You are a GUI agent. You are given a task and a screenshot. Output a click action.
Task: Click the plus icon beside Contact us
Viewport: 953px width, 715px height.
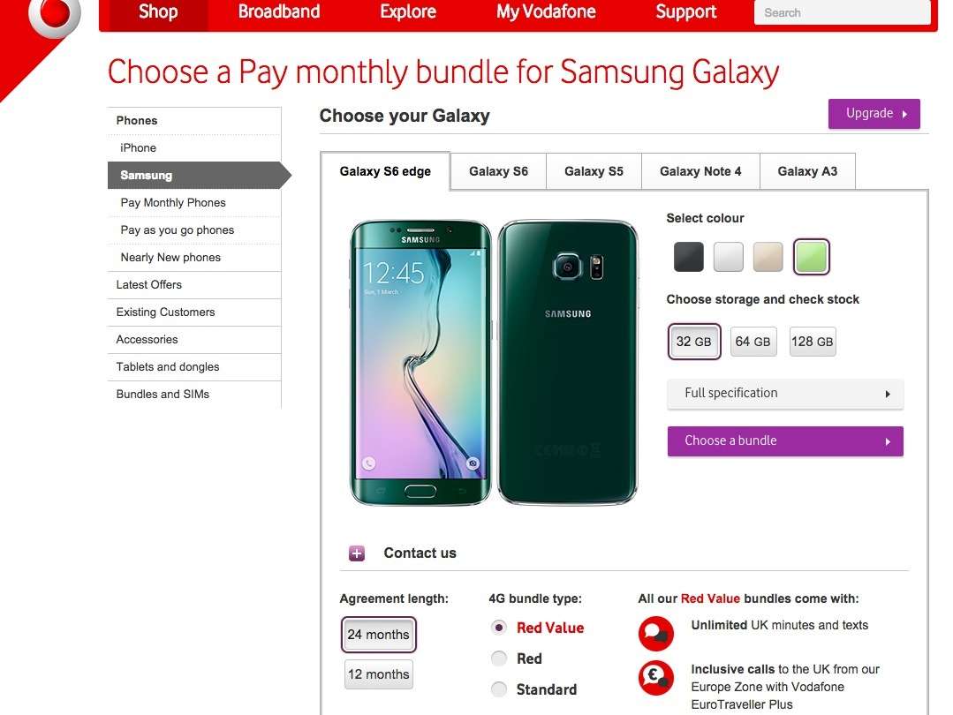click(357, 553)
